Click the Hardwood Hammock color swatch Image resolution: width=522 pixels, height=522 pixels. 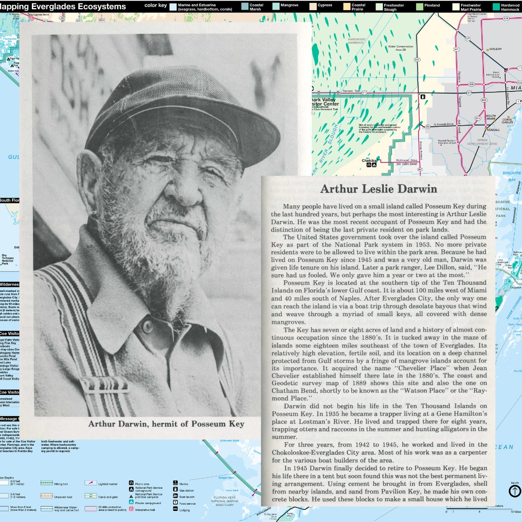496,7
